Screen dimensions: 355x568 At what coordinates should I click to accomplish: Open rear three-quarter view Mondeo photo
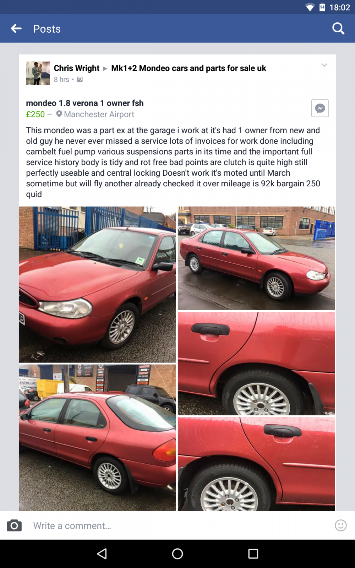point(97,438)
